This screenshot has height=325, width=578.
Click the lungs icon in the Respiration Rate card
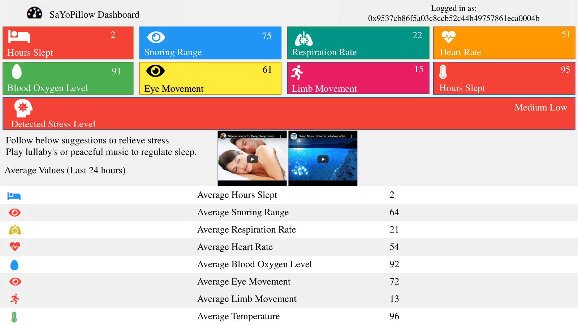point(304,39)
